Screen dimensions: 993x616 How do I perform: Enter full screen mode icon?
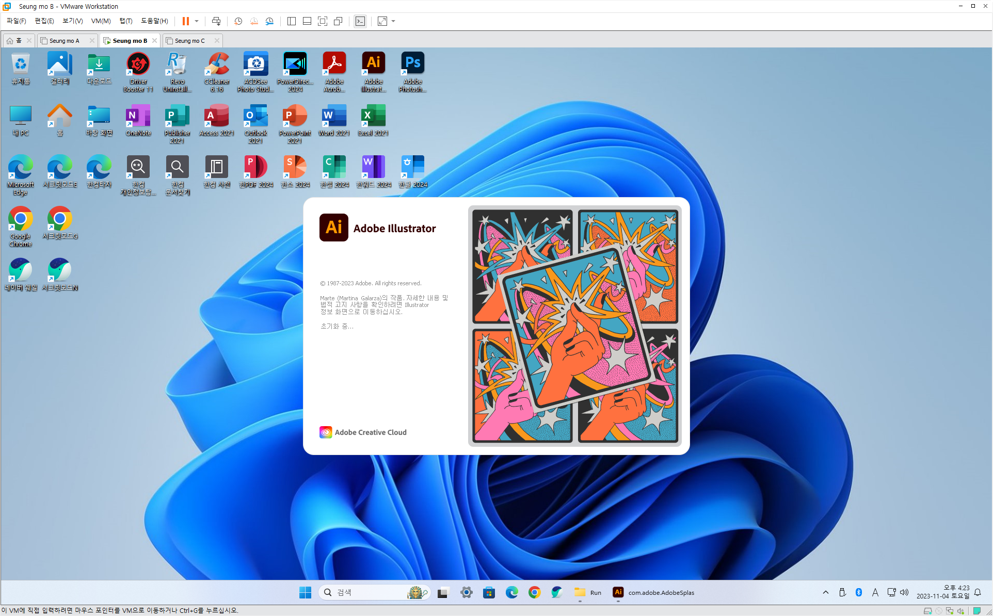pos(323,21)
